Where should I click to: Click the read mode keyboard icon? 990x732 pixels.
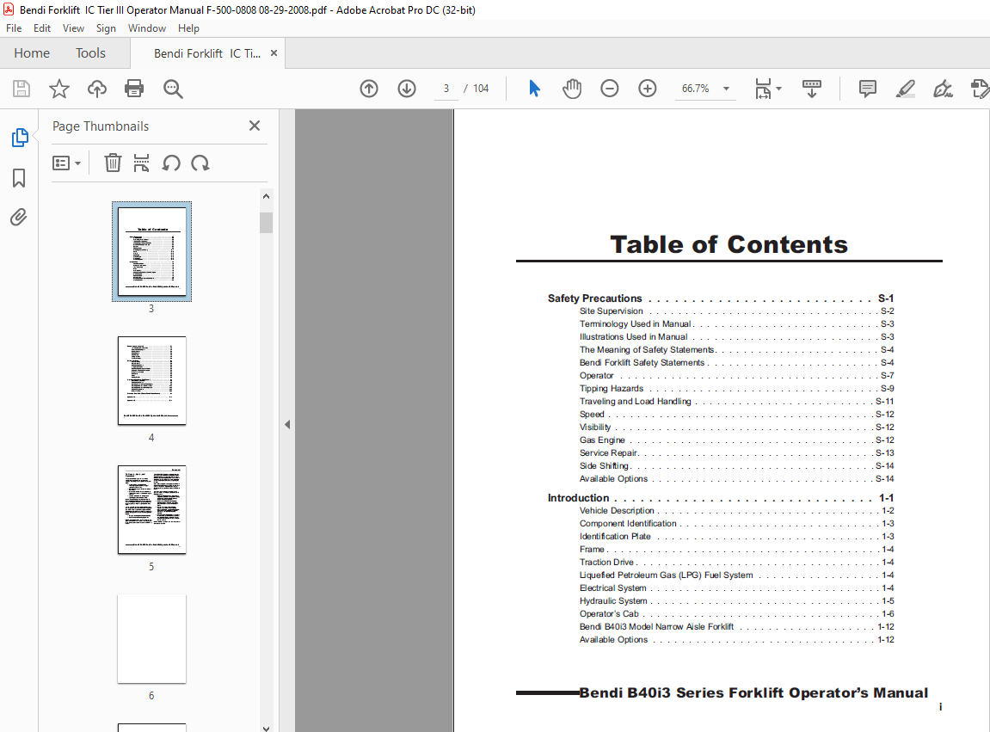[x=811, y=89]
